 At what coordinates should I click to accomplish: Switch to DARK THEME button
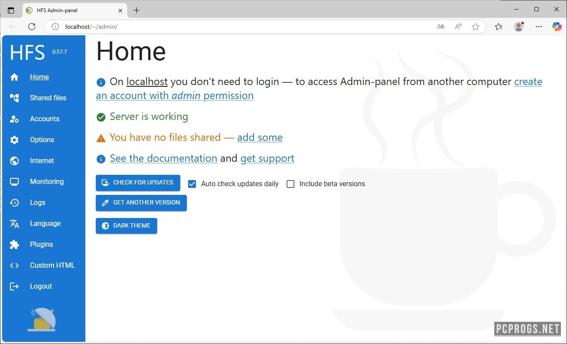pyautogui.click(x=126, y=226)
